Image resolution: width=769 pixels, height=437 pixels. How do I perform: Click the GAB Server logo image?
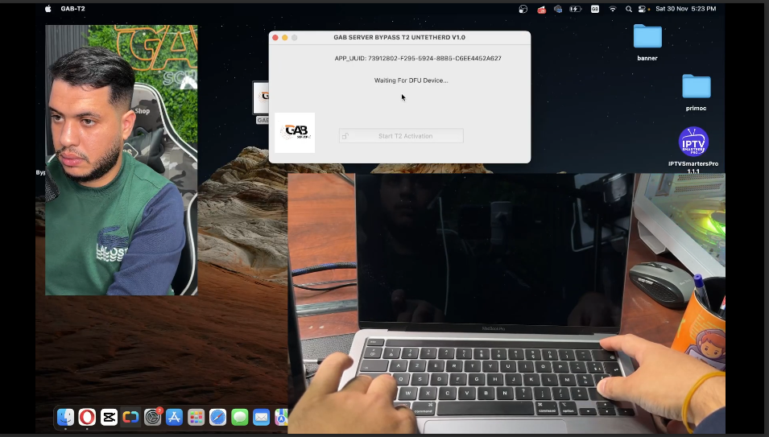[295, 133]
